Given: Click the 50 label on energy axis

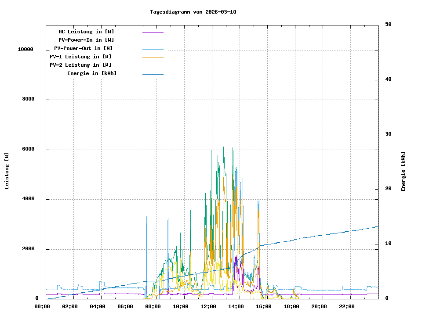Looking at the screenshot, I should pos(388,25).
